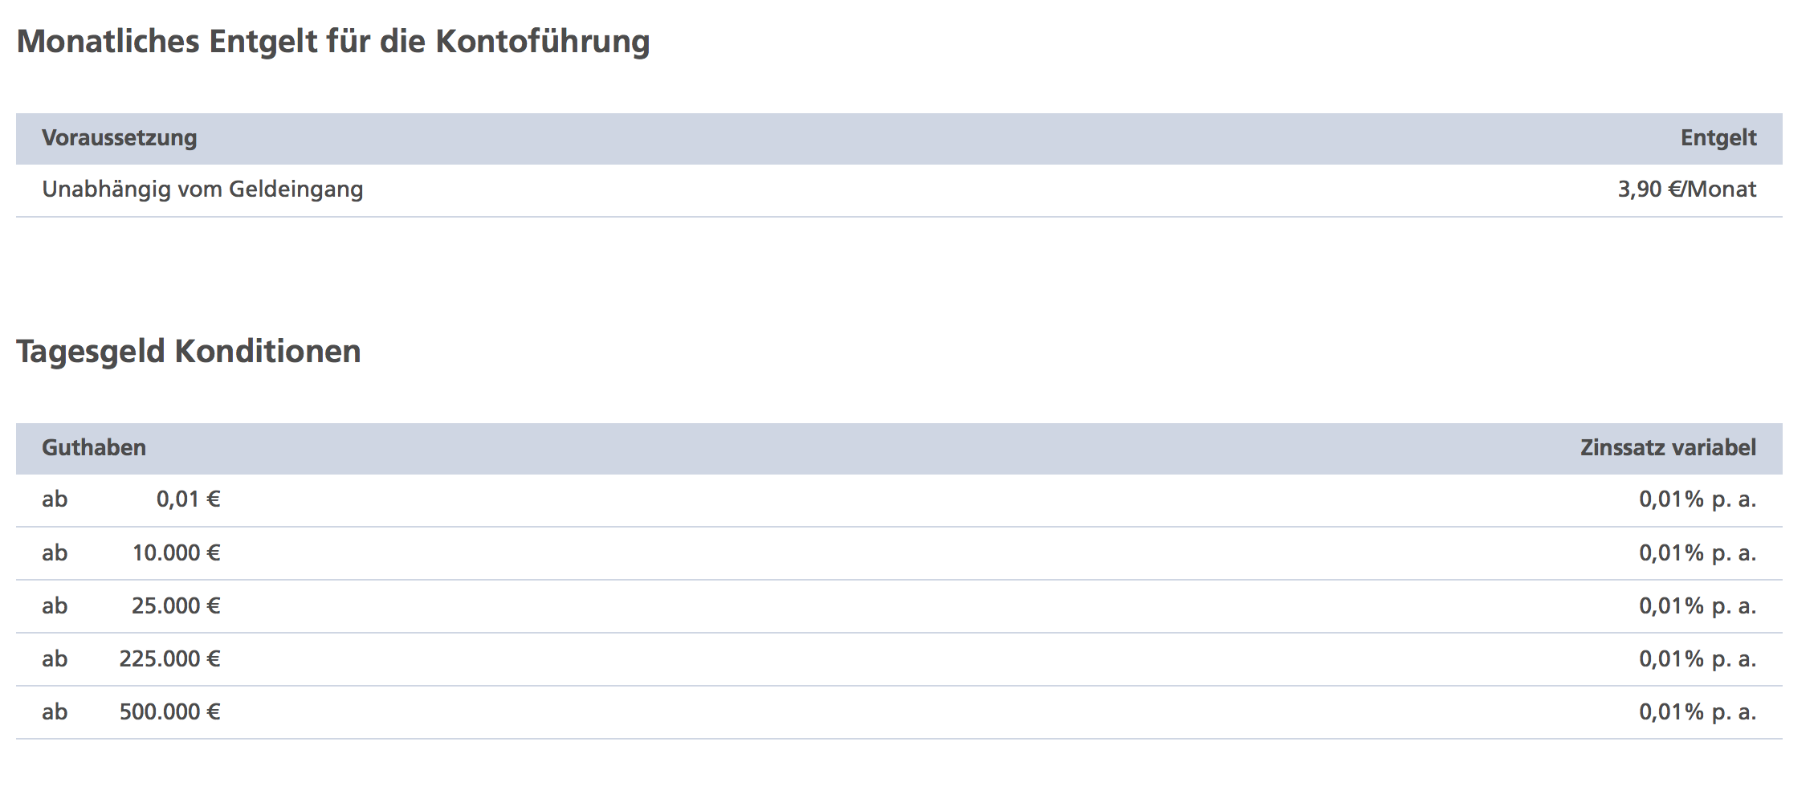1818x811 pixels.
Task: Select the 'ab 225.000 €' balance row
Action: click(x=899, y=659)
